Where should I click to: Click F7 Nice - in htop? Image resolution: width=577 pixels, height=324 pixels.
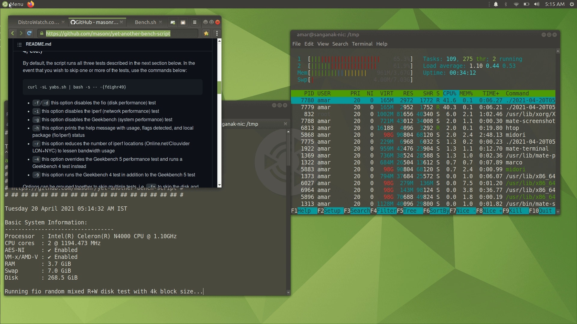463,211
